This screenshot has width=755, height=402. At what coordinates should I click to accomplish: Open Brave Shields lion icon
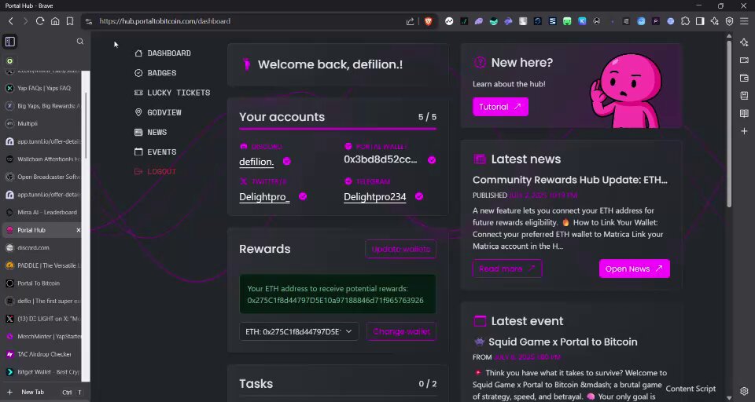pos(428,21)
